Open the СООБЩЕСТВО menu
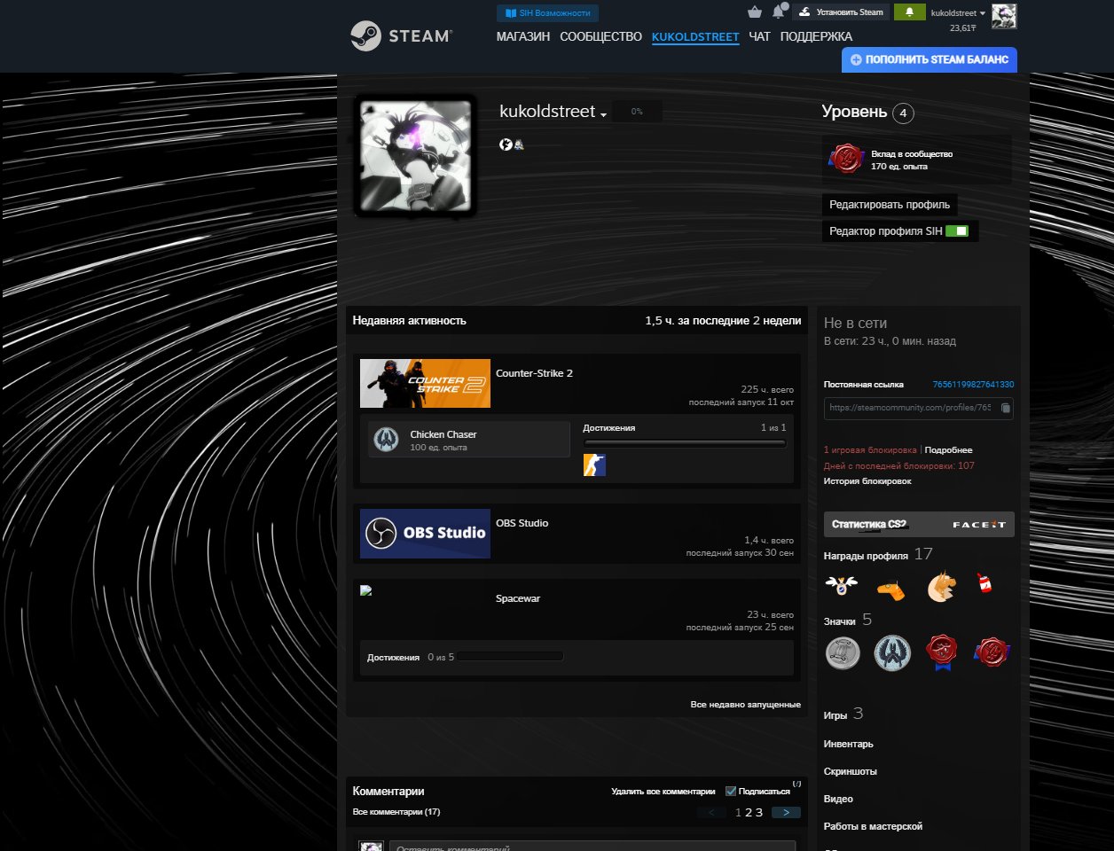 (x=600, y=36)
